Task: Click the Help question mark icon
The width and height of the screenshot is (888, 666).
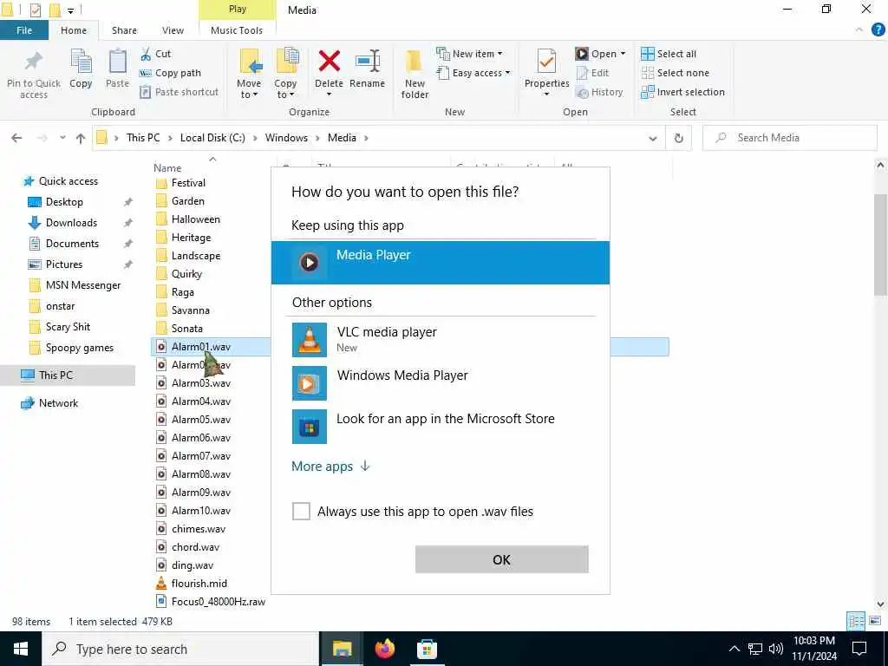Action: click(878, 30)
